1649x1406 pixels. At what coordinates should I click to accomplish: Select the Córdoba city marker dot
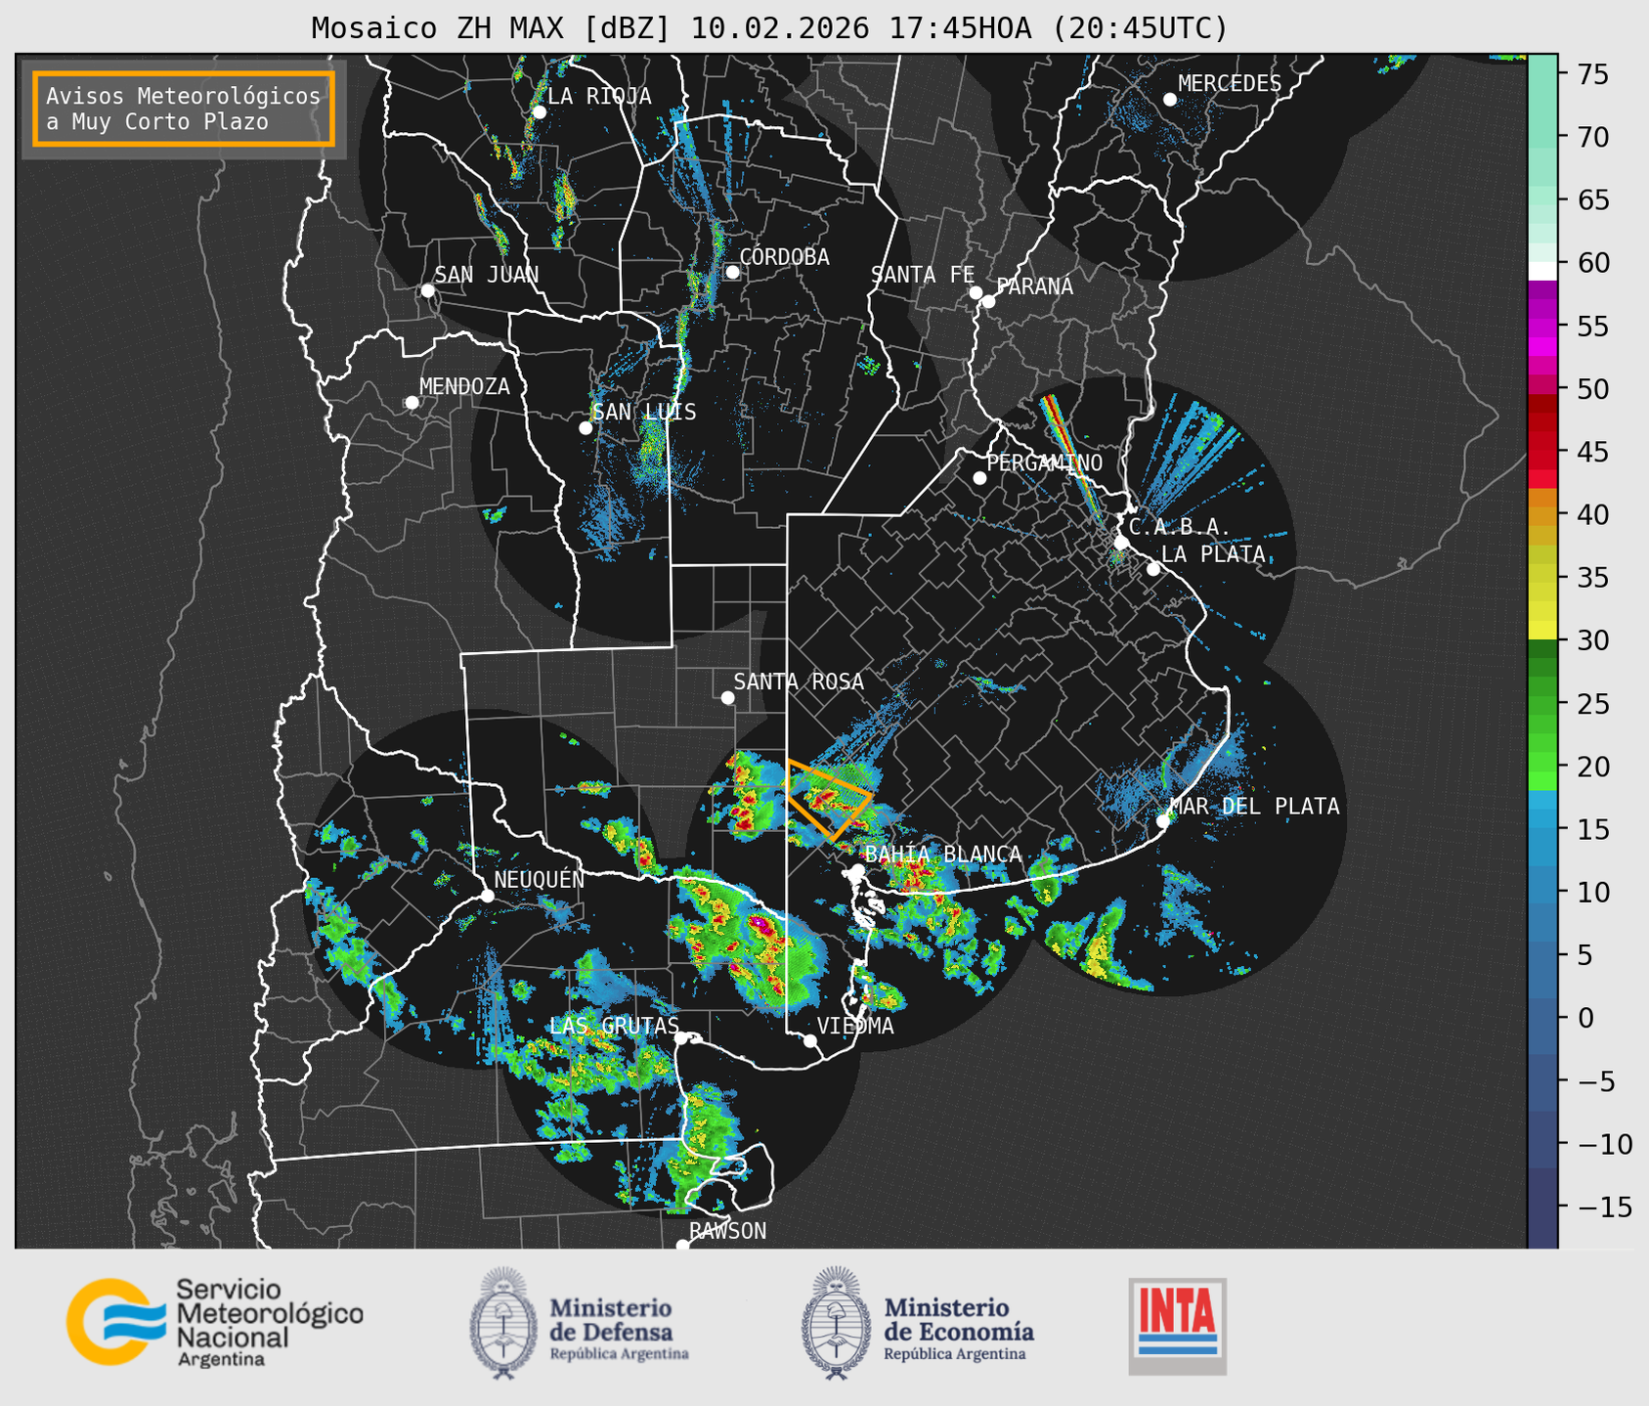[x=732, y=272]
